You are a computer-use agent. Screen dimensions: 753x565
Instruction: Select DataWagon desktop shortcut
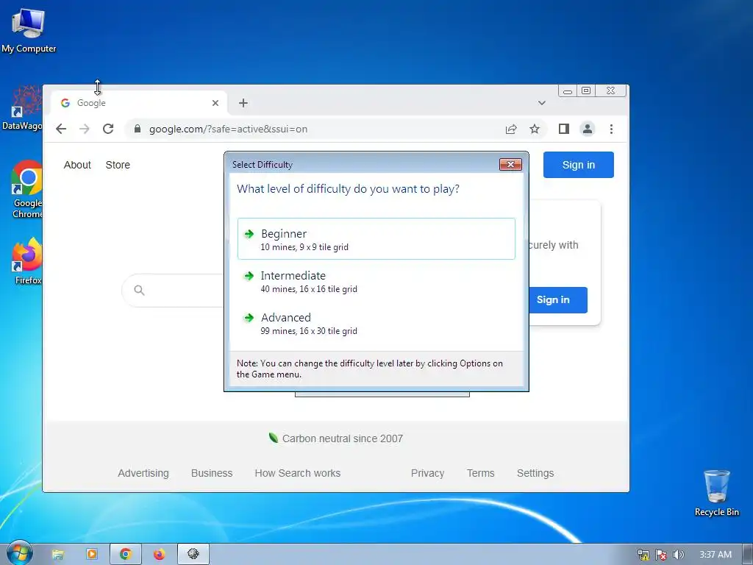(x=22, y=109)
